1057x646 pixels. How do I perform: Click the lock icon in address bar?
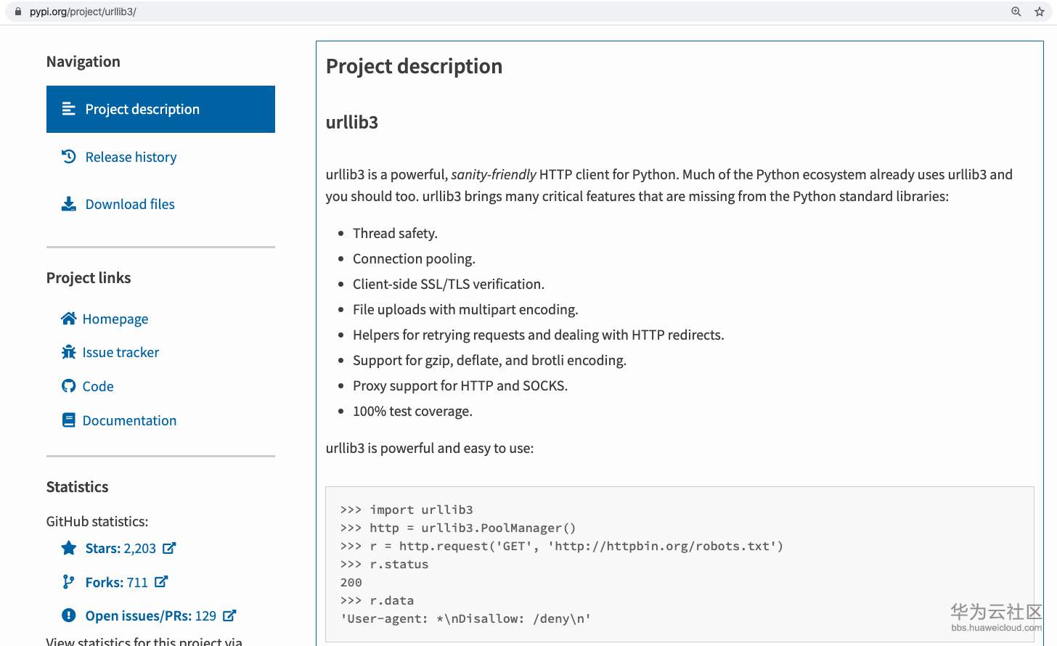(x=18, y=12)
